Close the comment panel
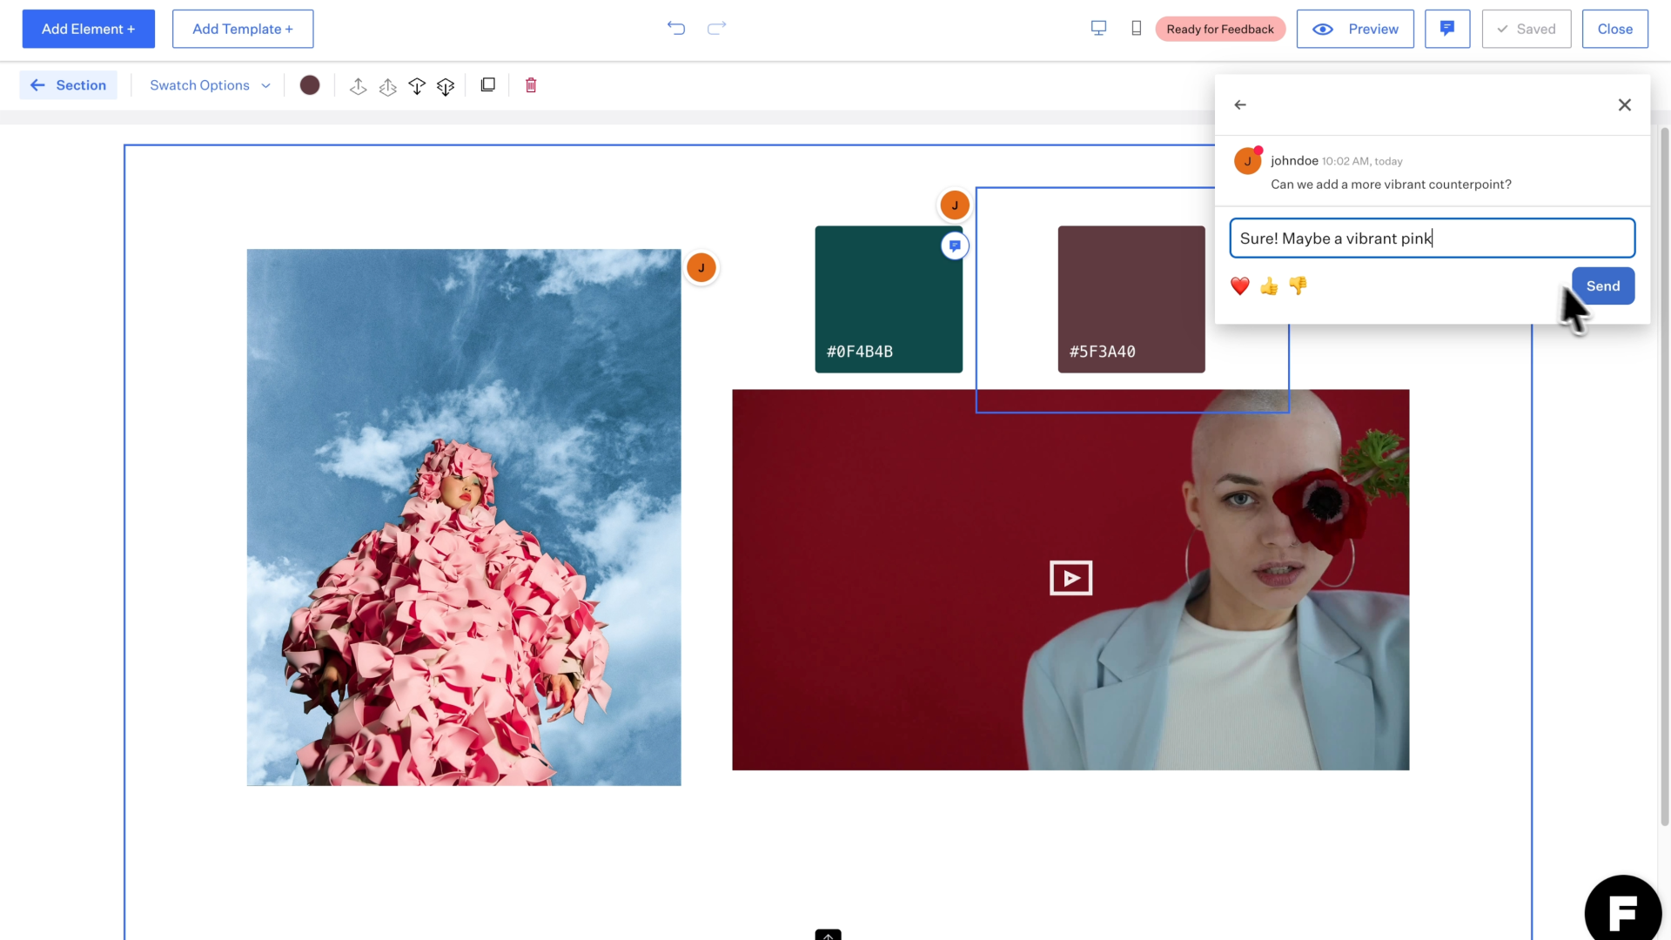Viewport: 1671px width, 940px height. point(1624,104)
